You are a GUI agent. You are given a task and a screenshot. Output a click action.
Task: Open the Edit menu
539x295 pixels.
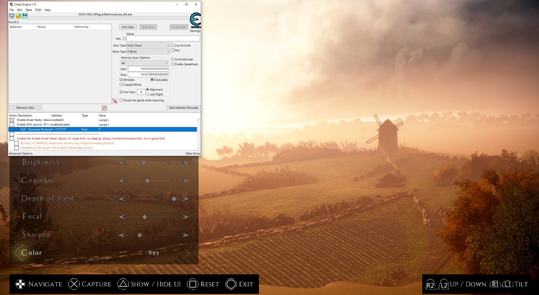(20, 10)
